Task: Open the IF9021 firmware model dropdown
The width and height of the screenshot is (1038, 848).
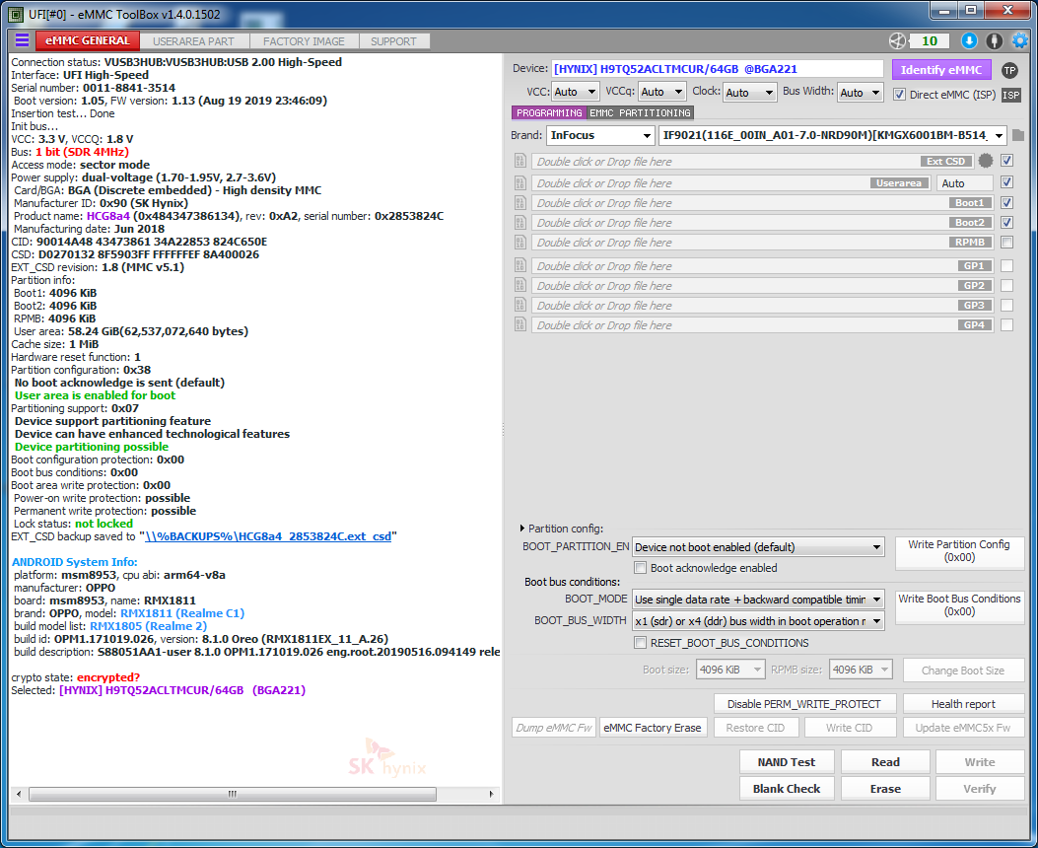Action: point(833,135)
